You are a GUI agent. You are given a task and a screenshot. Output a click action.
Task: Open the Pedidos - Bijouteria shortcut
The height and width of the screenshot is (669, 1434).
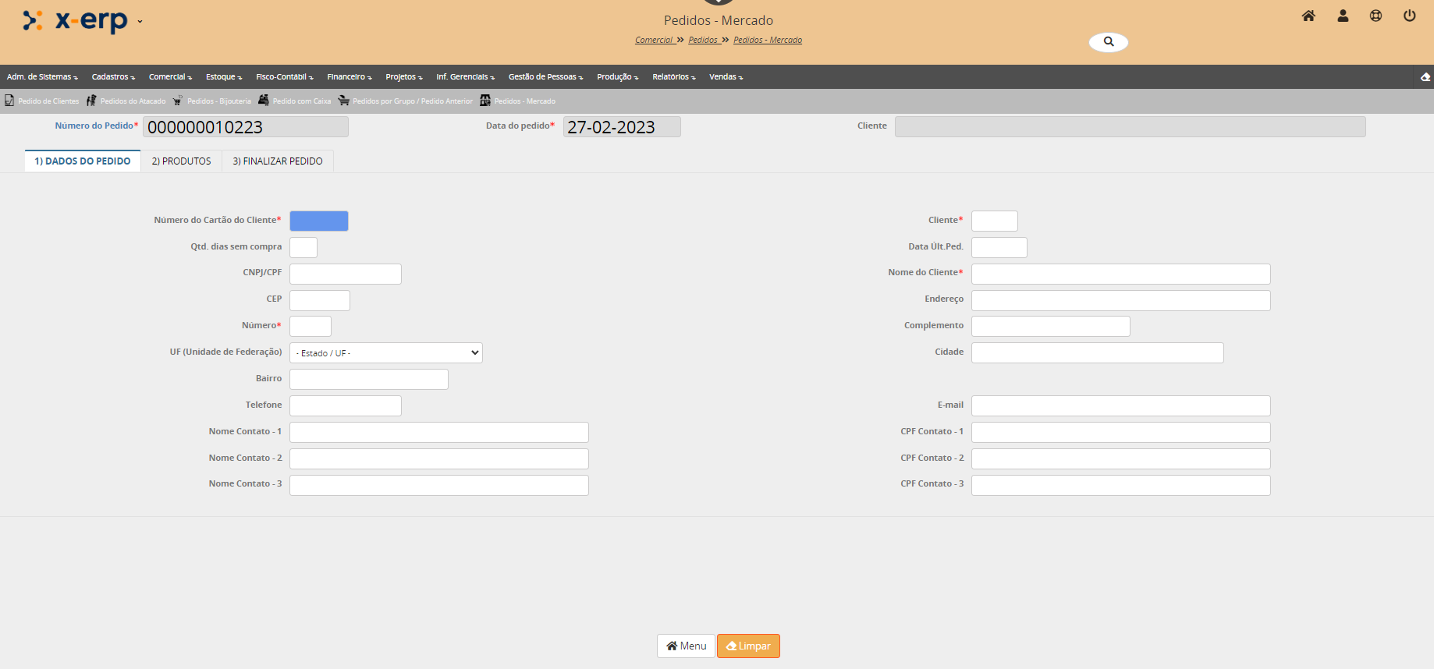coord(212,101)
